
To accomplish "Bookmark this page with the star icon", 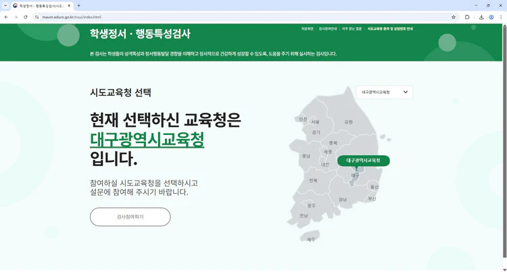I will [x=454, y=17].
